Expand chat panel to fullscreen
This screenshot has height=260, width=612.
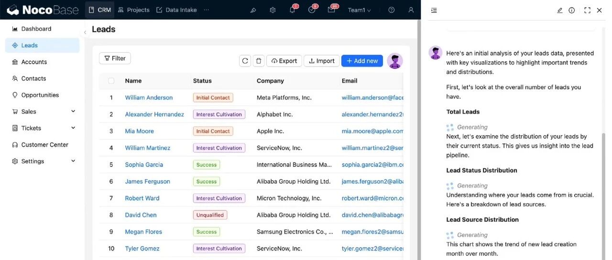pos(588,10)
